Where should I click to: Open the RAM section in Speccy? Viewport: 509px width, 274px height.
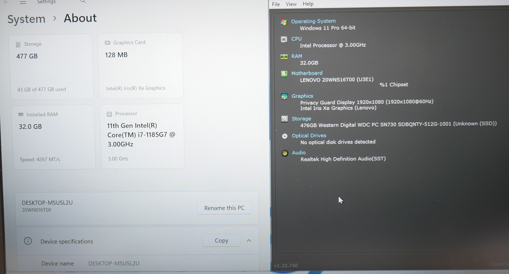(x=297, y=56)
